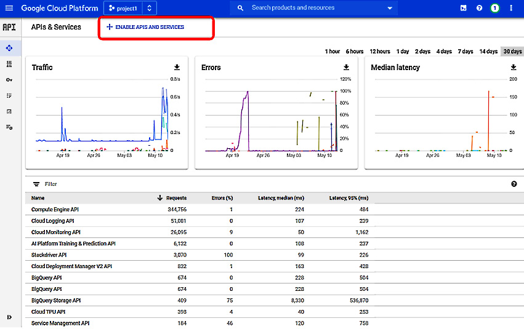The width and height of the screenshot is (524, 329).
Task: Activate Cloud Shell icon
Action: pyautogui.click(x=464, y=8)
